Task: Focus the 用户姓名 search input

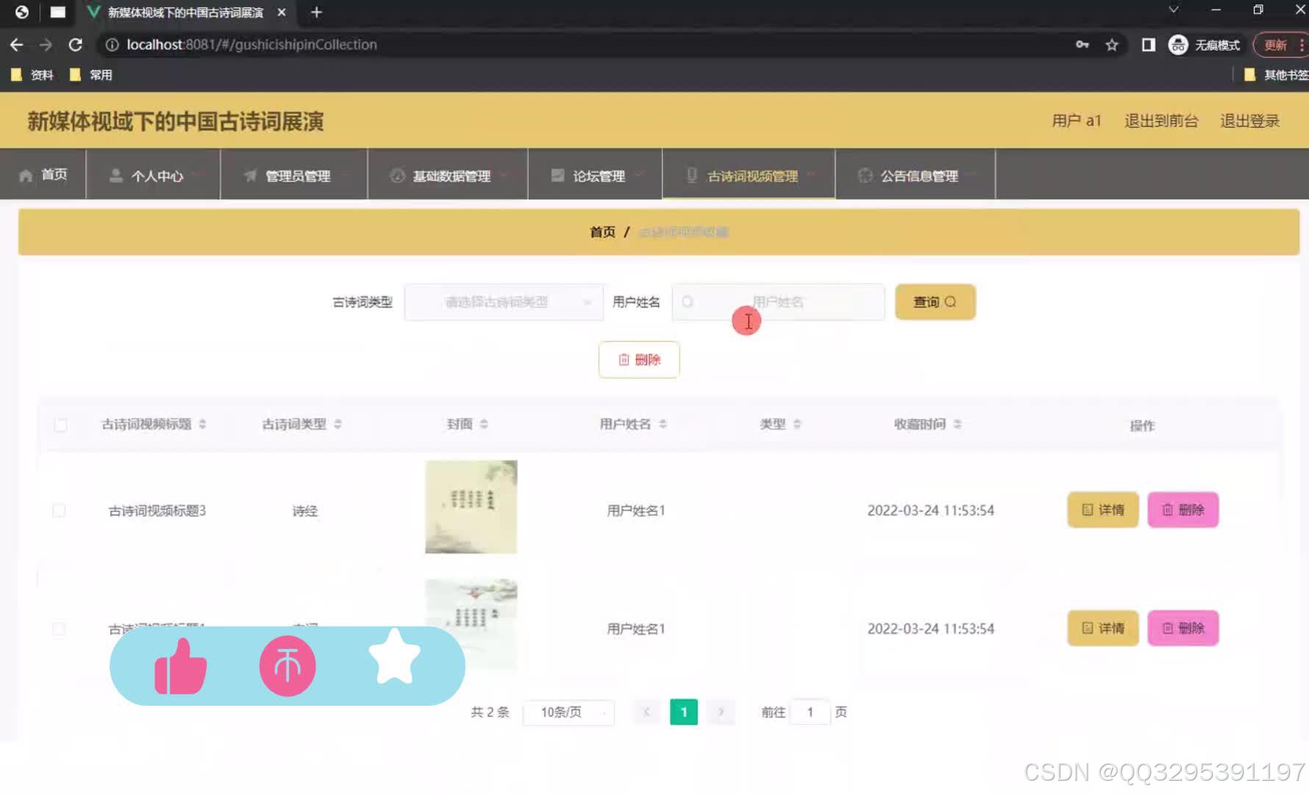Action: click(778, 302)
